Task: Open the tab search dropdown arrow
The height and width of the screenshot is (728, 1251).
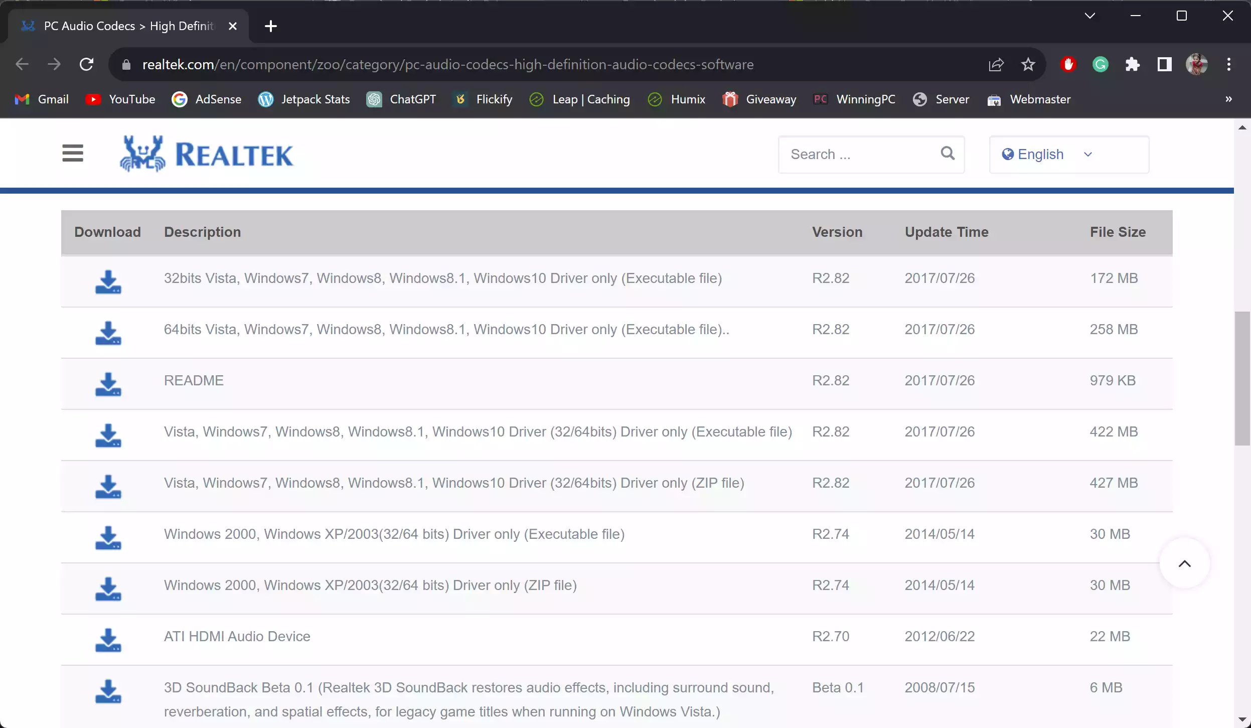Action: (x=1088, y=16)
